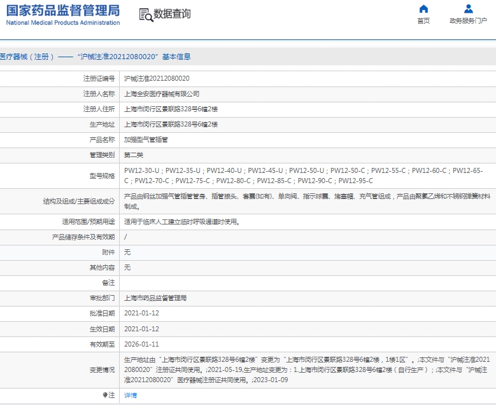Click the 注册人名称 label
Image resolution: width=496 pixels, height=407 pixels.
99,94
